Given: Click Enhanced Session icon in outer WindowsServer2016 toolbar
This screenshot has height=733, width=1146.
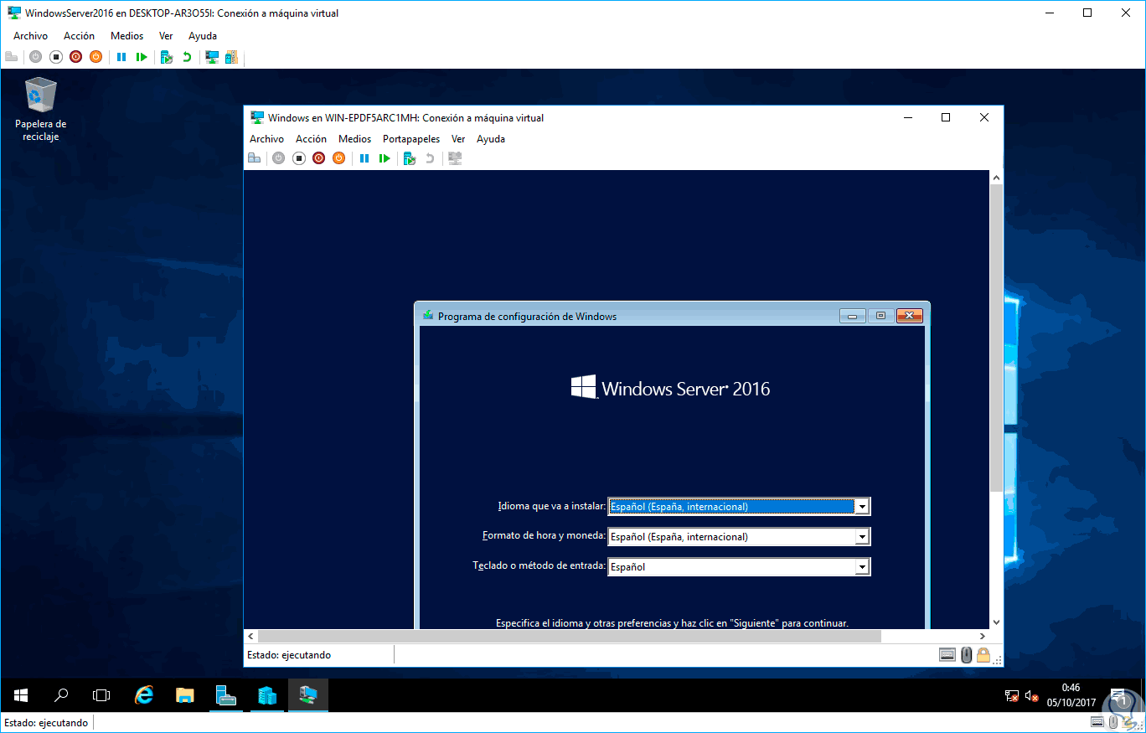Looking at the screenshot, I should (212, 57).
